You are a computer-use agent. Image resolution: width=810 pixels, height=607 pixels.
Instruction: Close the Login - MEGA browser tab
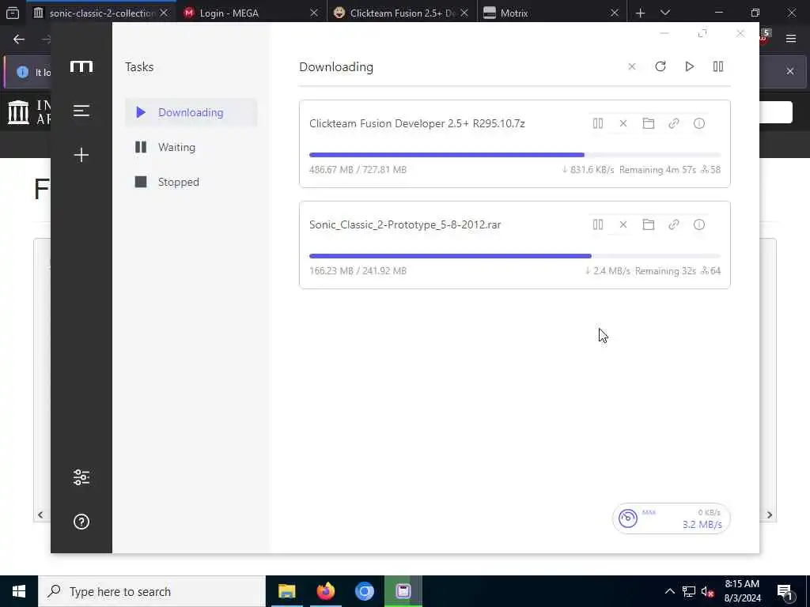coord(314,13)
